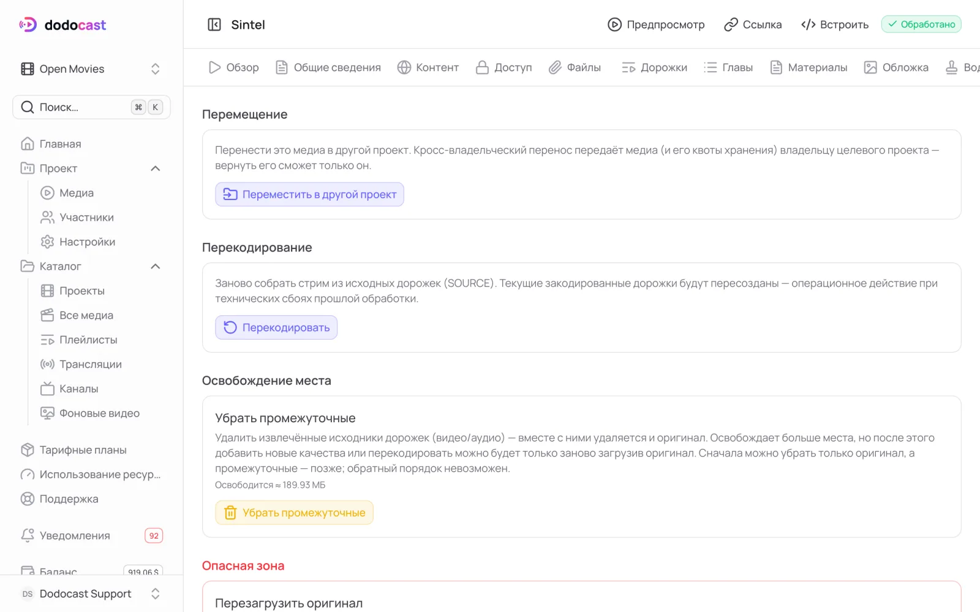Switch to the Доступ tab
The image size is (980, 612).
tap(504, 67)
